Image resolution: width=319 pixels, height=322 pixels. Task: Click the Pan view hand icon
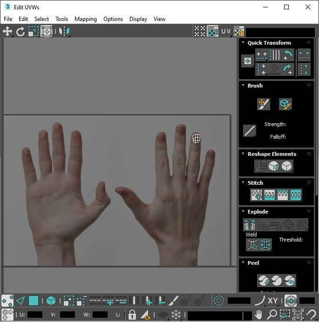coord(258,314)
